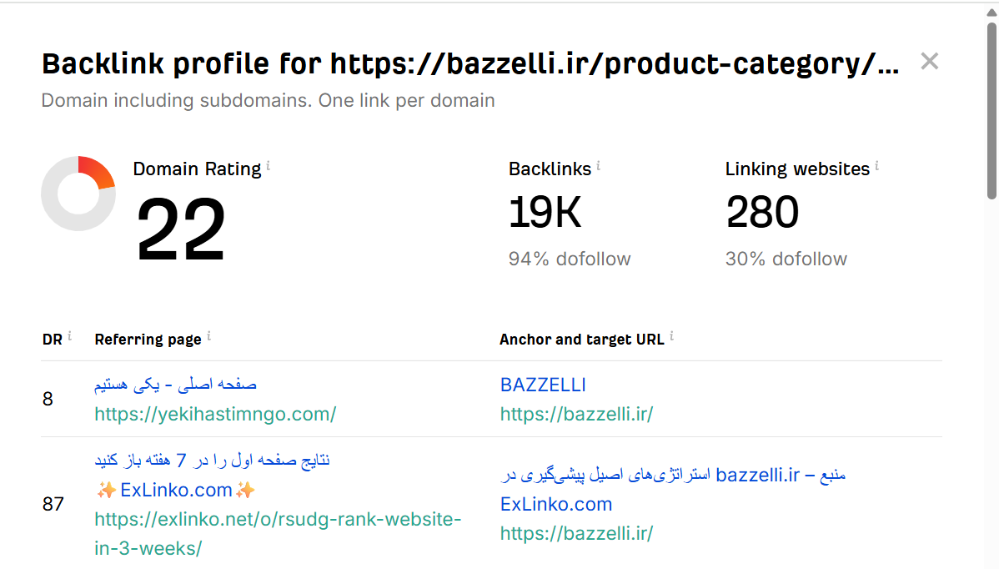Click the 280 linking websites count
This screenshot has height=569, width=999.
(762, 213)
